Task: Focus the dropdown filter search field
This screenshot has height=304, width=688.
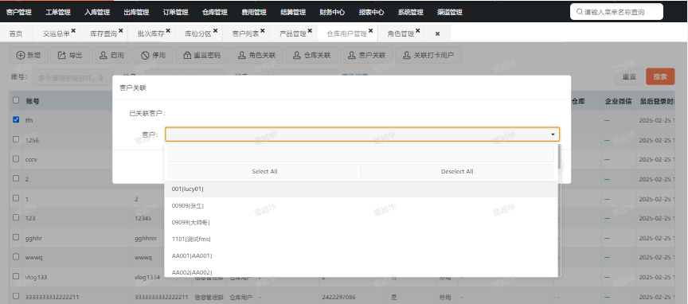Action: (361, 154)
